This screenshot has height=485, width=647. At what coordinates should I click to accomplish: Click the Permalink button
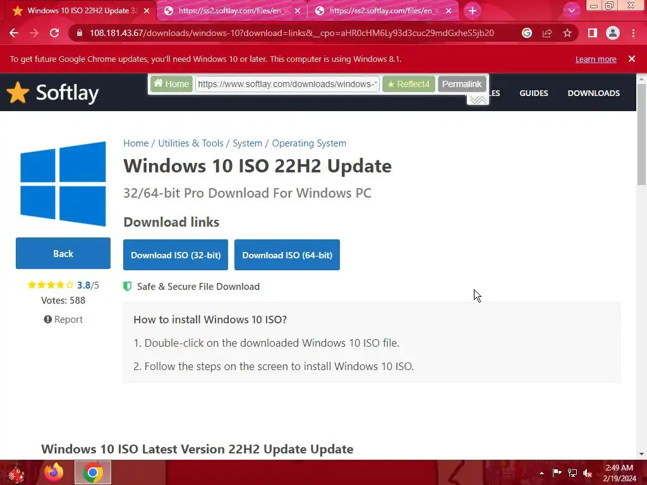tap(462, 84)
